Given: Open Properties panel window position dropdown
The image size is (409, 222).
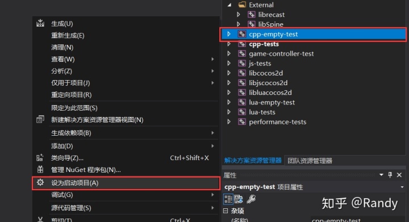Looking at the screenshot, I should [x=381, y=175].
